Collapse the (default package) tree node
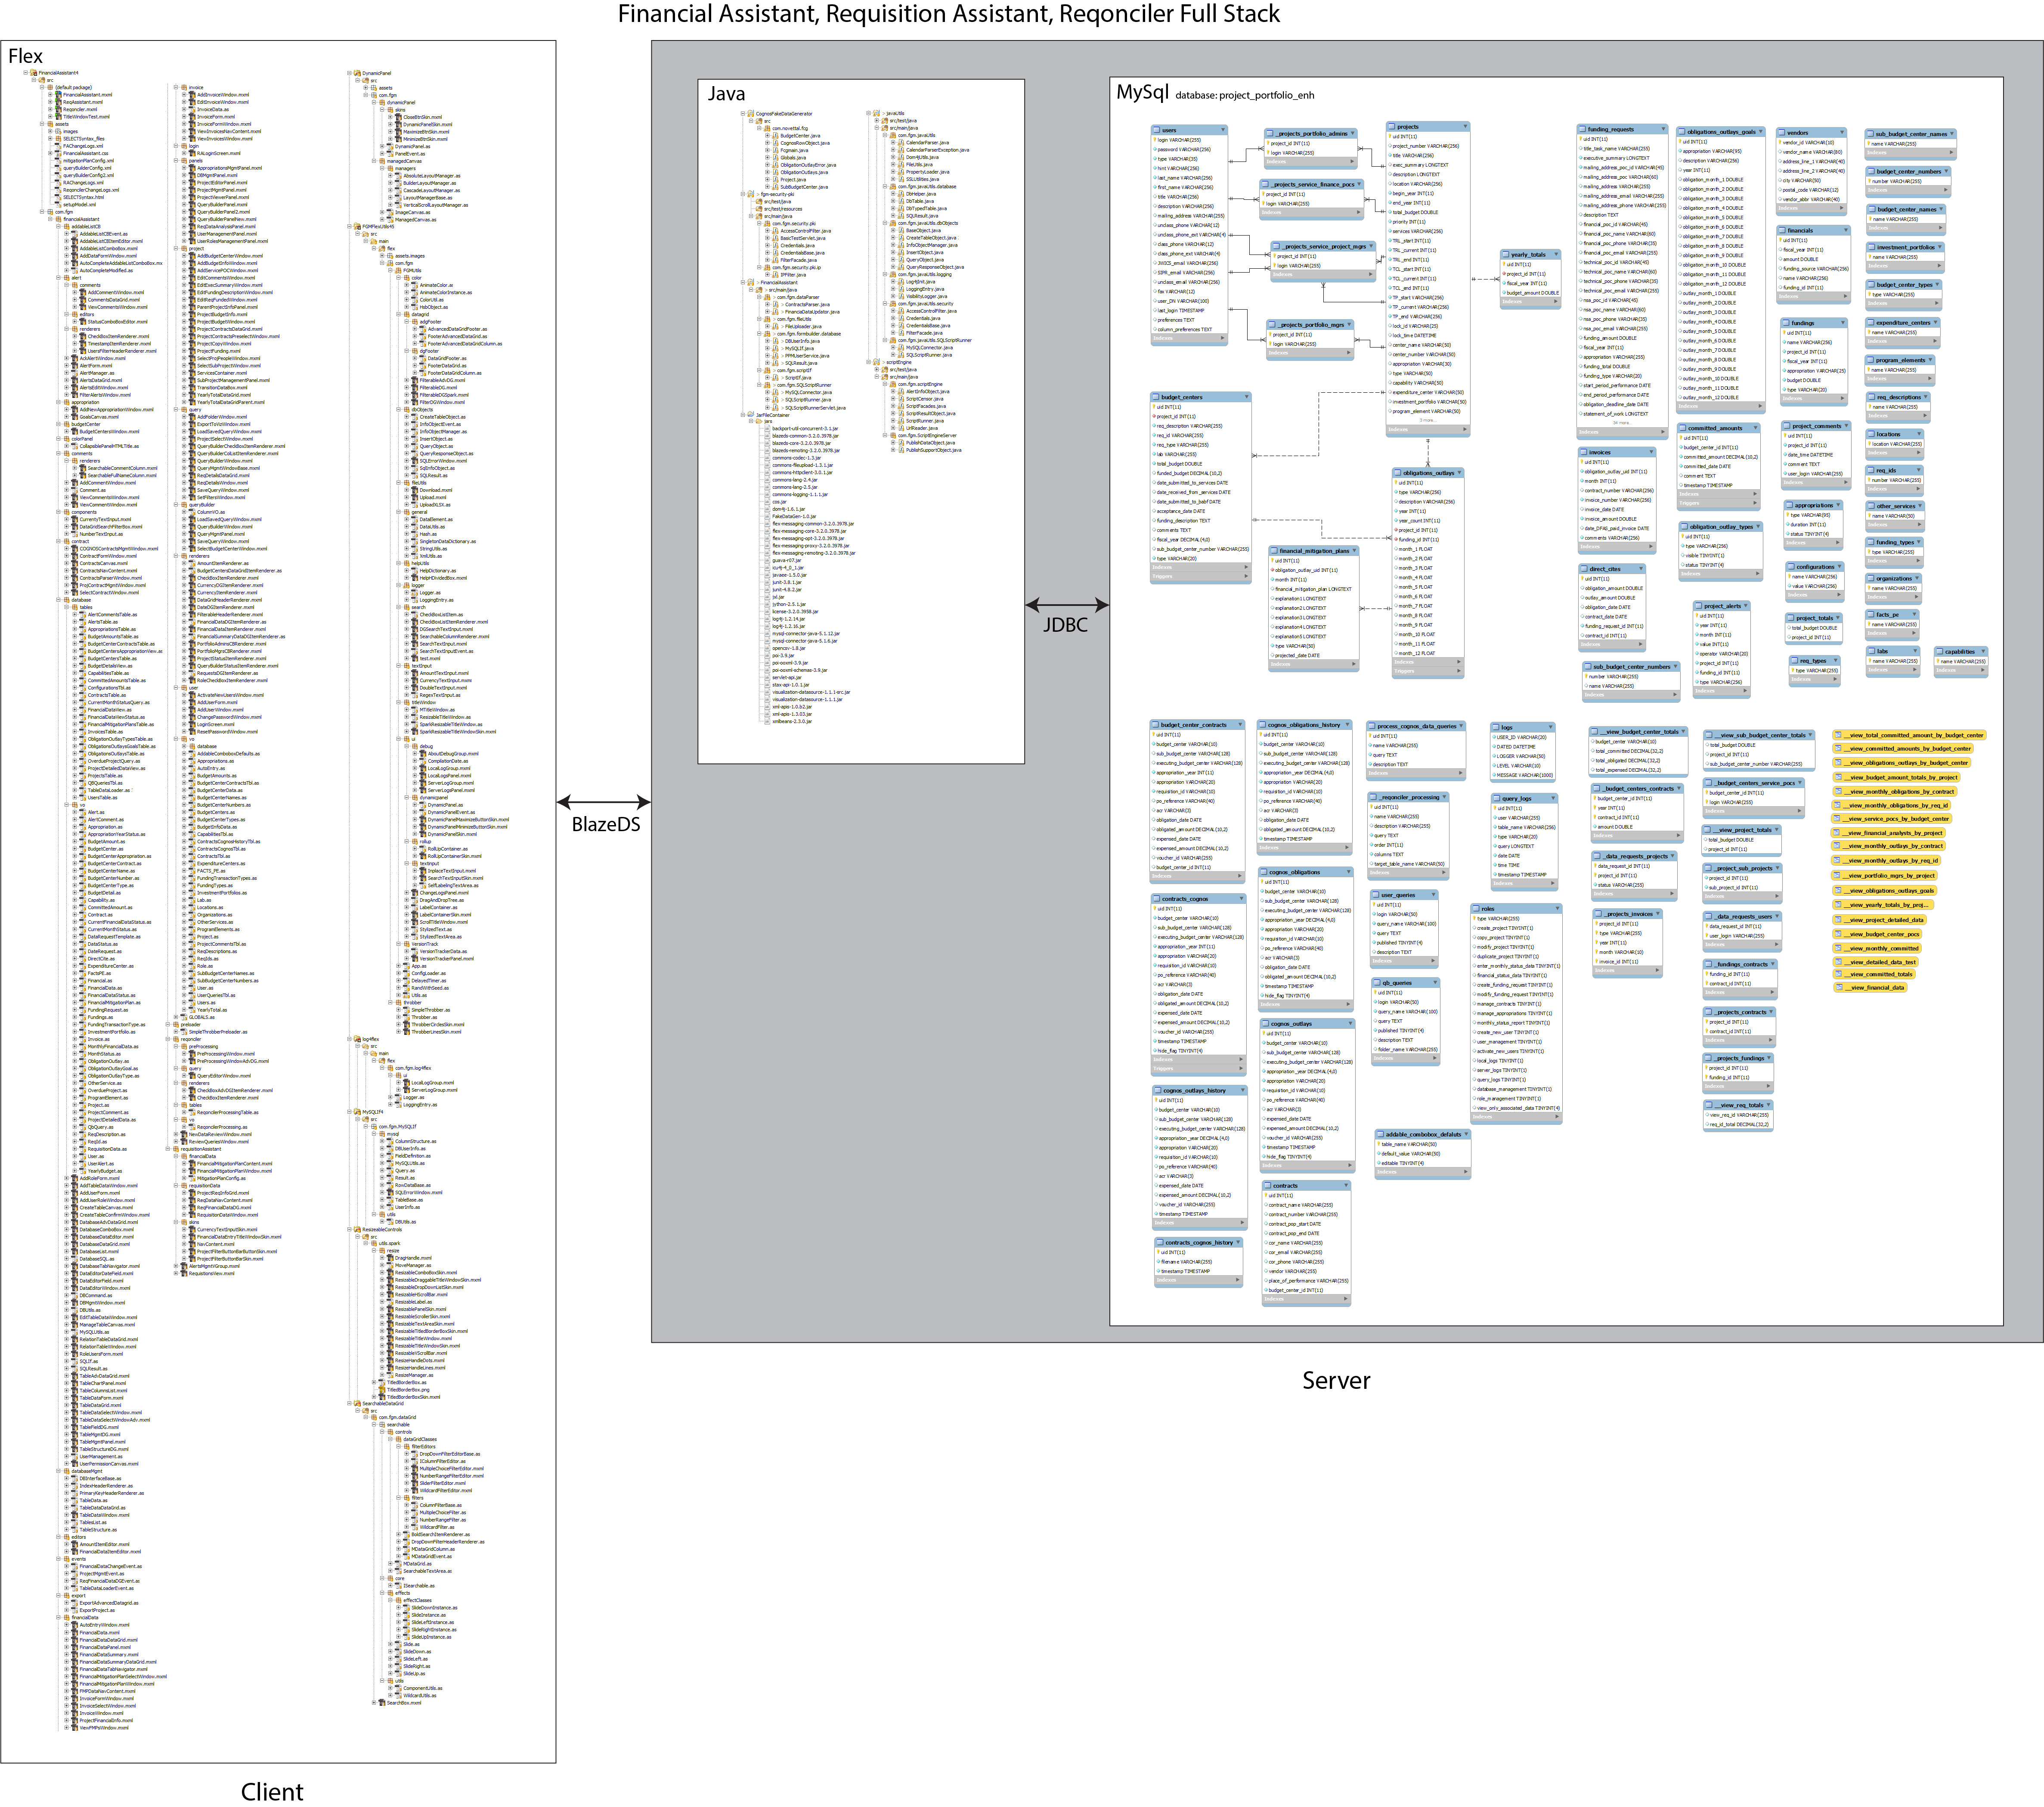The width and height of the screenshot is (2044, 1807). (42, 88)
